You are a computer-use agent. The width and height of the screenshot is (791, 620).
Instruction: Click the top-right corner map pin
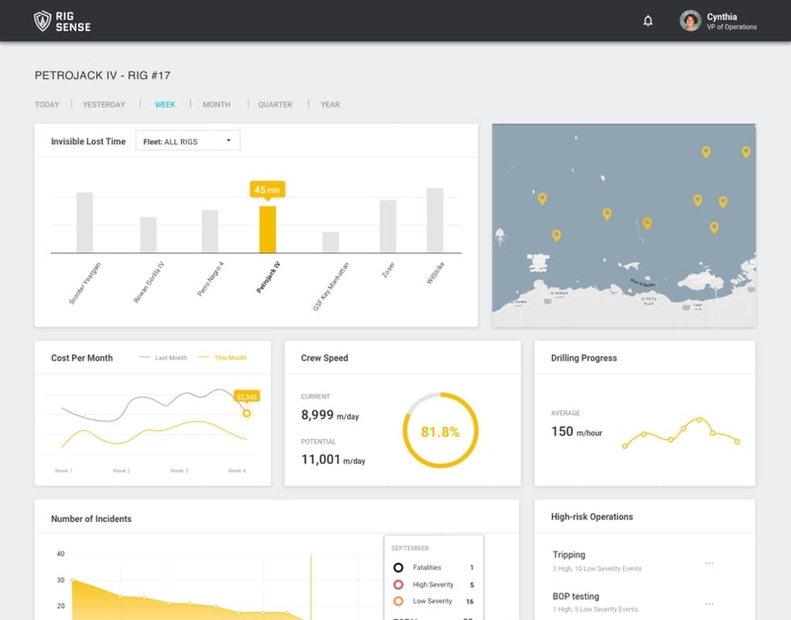pos(746,151)
